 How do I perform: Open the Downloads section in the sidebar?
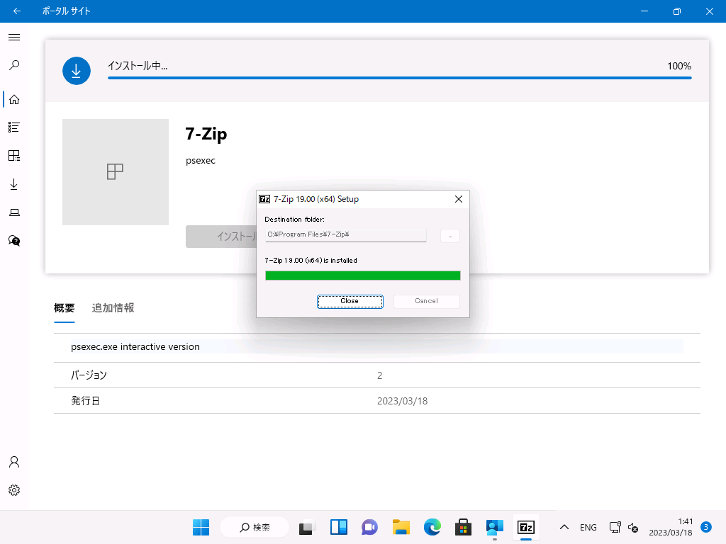click(13, 184)
